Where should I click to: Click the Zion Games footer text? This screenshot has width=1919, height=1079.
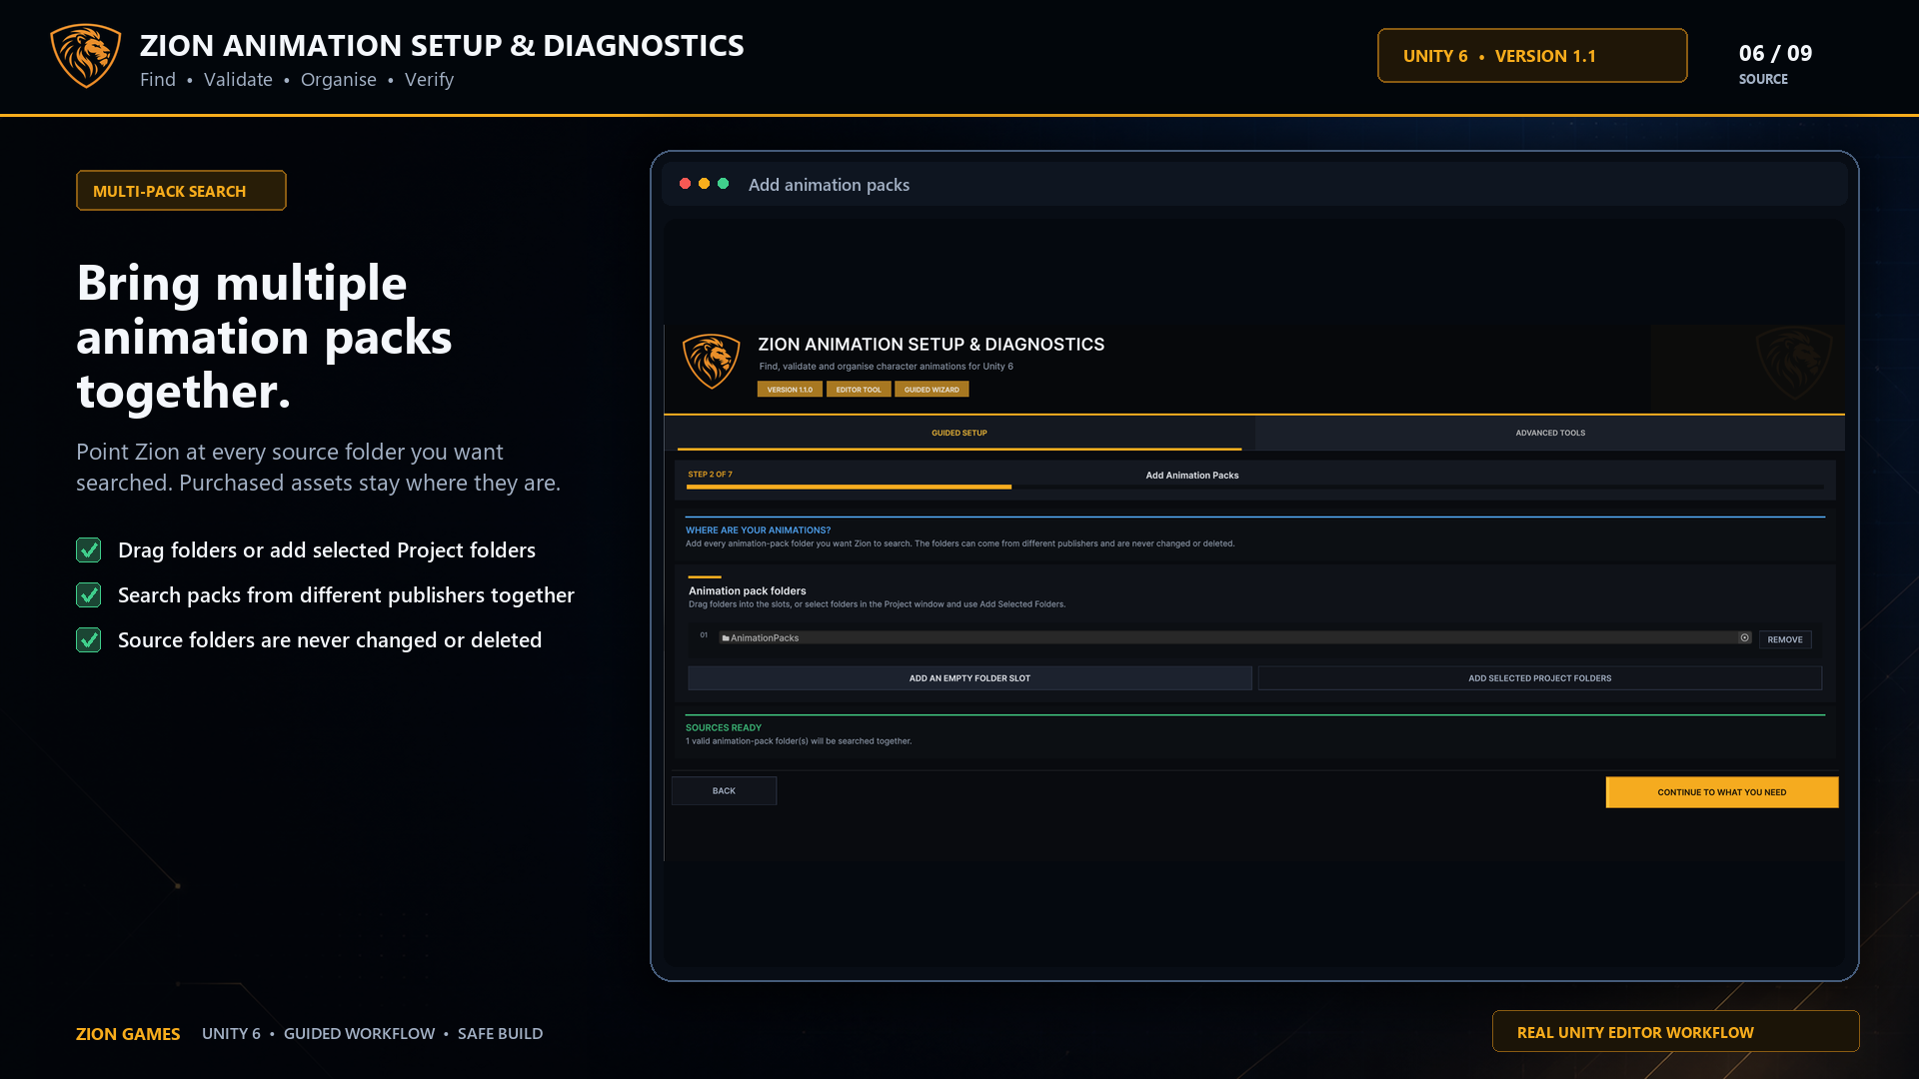click(128, 1034)
